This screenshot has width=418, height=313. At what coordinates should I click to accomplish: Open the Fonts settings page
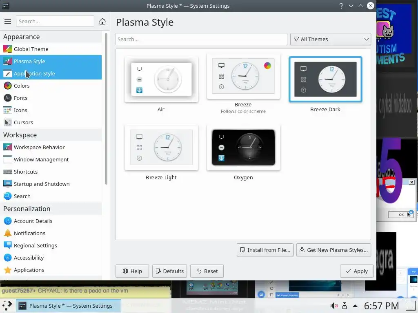[51, 98]
